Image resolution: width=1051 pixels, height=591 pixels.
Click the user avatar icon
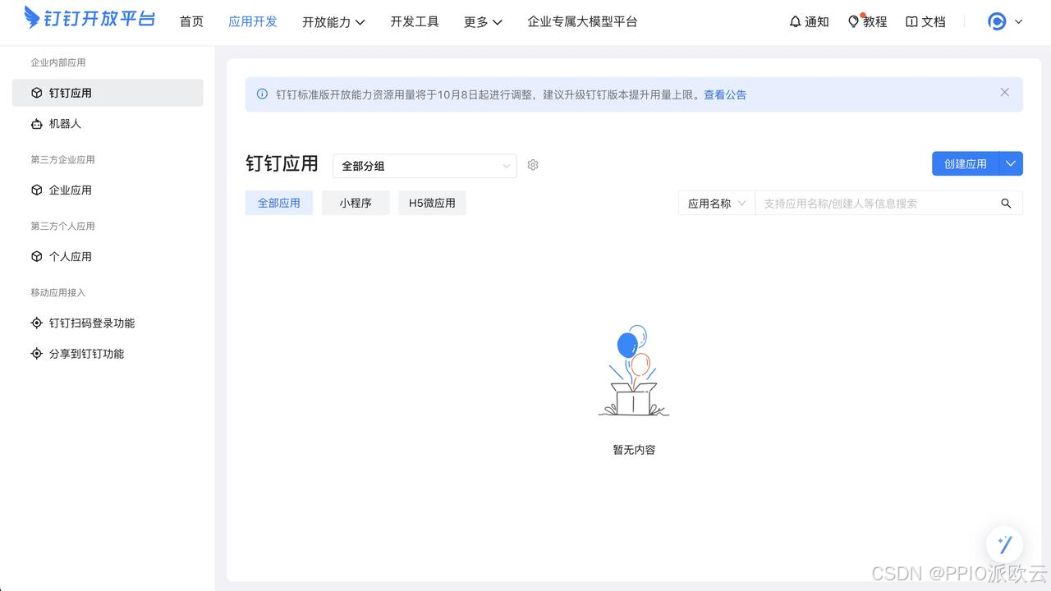coord(997,22)
